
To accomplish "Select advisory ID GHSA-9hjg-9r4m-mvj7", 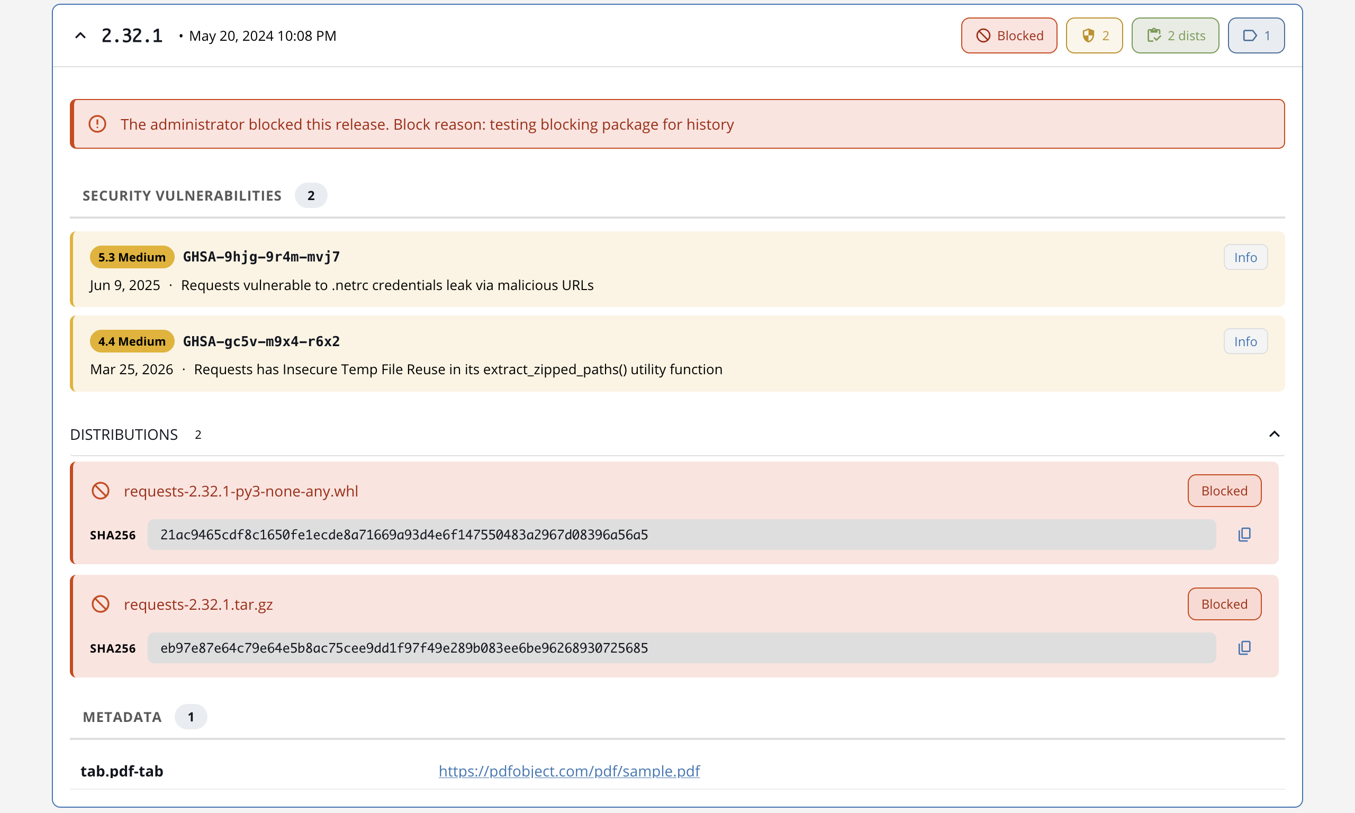I will click(x=261, y=257).
